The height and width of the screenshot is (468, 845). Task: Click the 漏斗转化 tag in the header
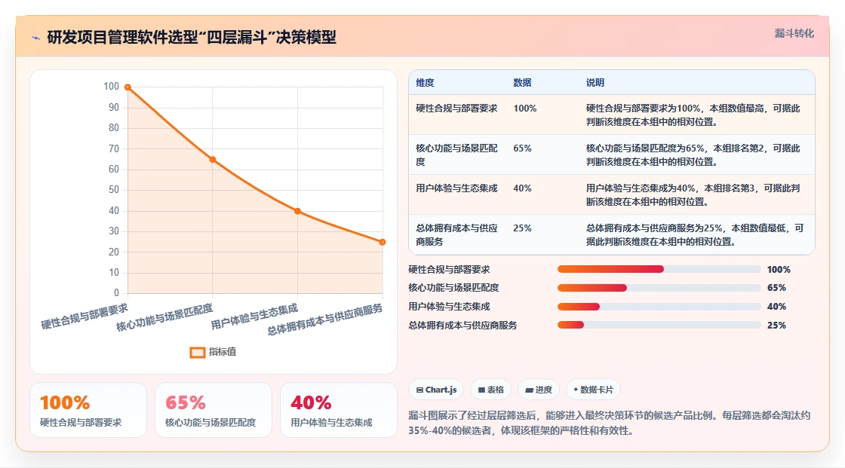click(x=794, y=33)
